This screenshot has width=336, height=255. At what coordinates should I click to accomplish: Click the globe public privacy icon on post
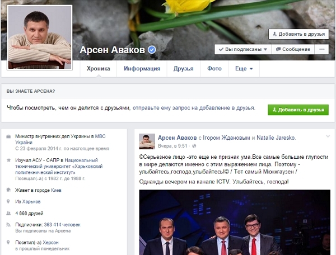[x=194, y=146]
